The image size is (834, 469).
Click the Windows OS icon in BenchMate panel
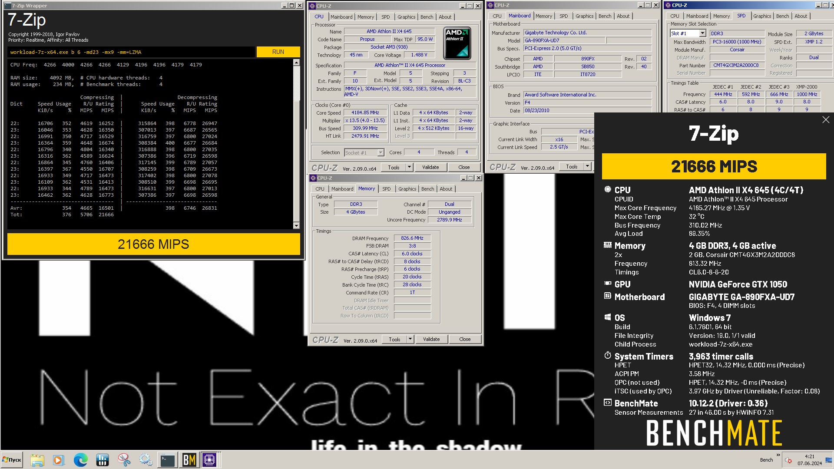click(608, 317)
